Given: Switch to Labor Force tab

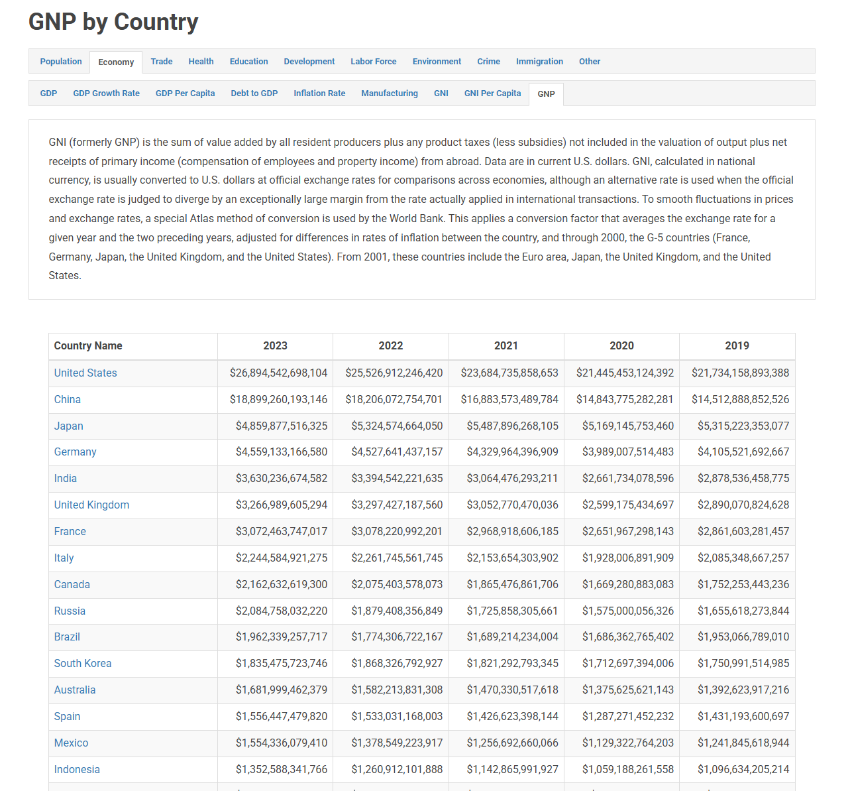Looking at the screenshot, I should point(374,62).
